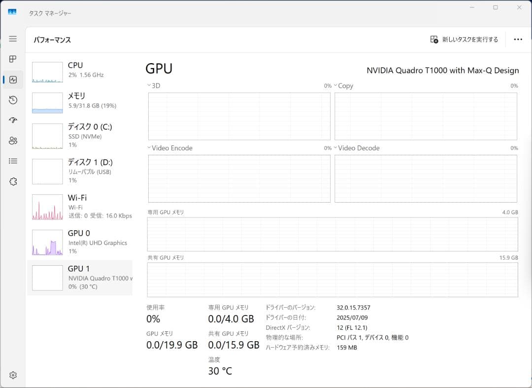Viewport: 532px width, 388px height.
Task: Open Startup apps from the sidebar
Action: click(13, 120)
